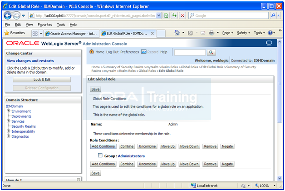Refresh the page with the green arrows icon

click(x=174, y=15)
